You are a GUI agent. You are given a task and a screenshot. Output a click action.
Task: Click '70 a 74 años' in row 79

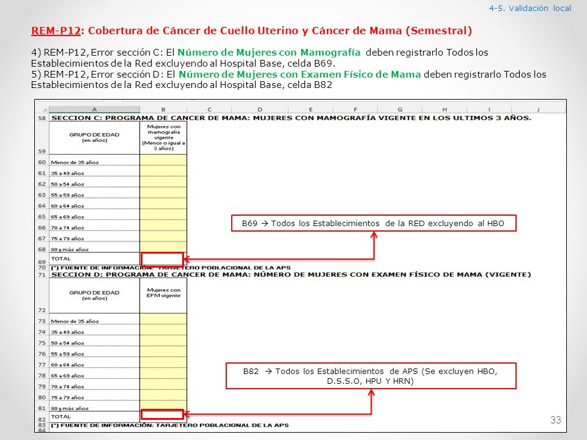[x=67, y=386]
